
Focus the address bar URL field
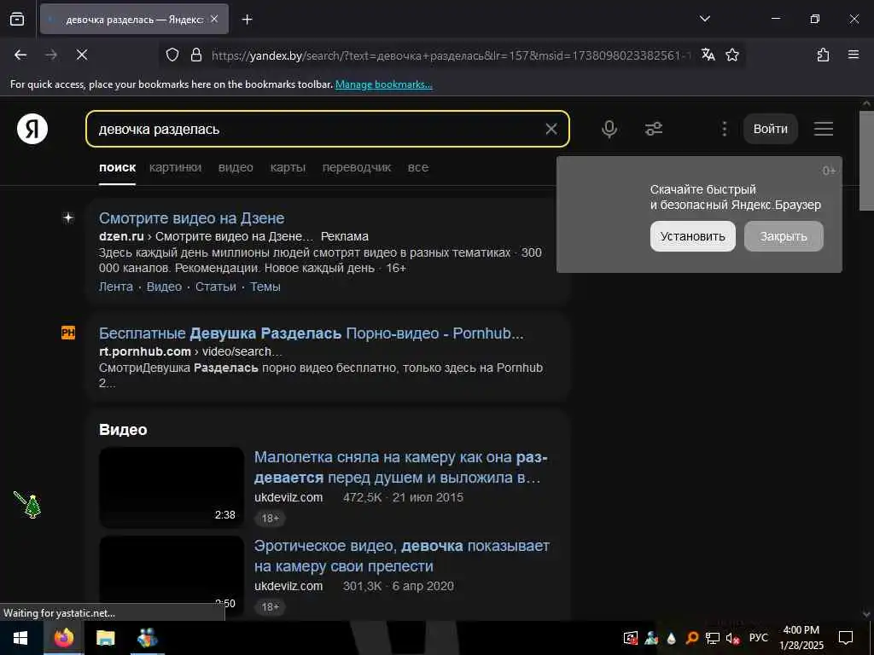pos(451,55)
